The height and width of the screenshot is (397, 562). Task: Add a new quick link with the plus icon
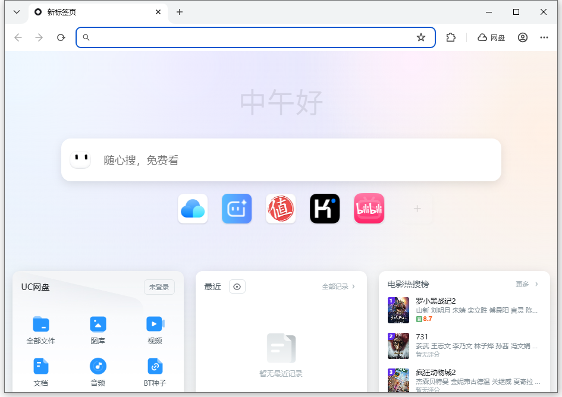(417, 209)
